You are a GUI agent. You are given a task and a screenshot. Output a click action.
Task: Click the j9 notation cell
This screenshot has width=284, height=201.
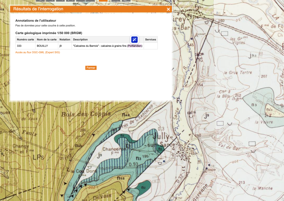tap(60, 46)
